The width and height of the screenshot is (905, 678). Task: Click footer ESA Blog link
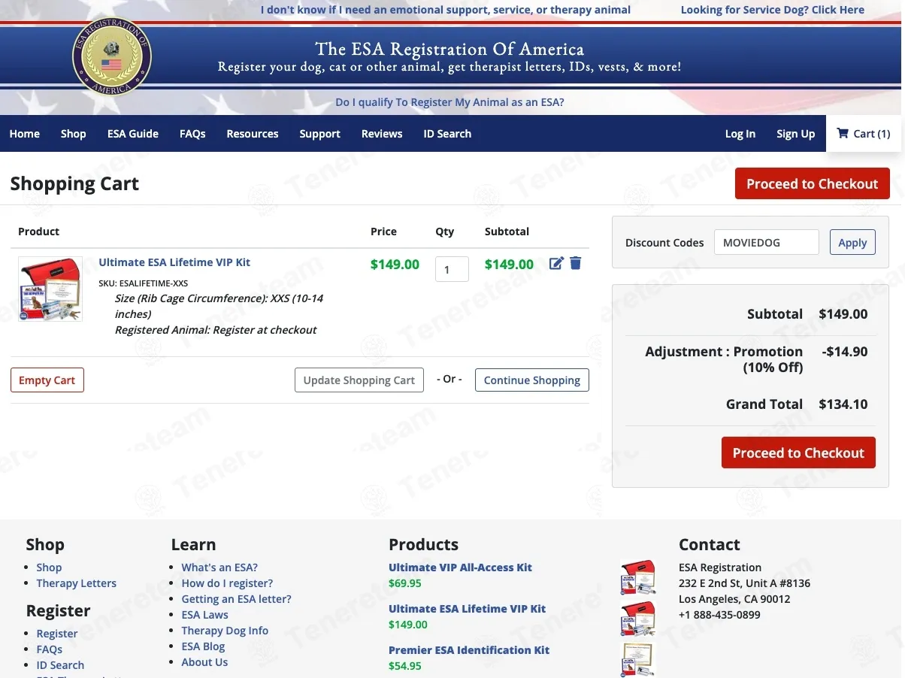[x=203, y=646]
